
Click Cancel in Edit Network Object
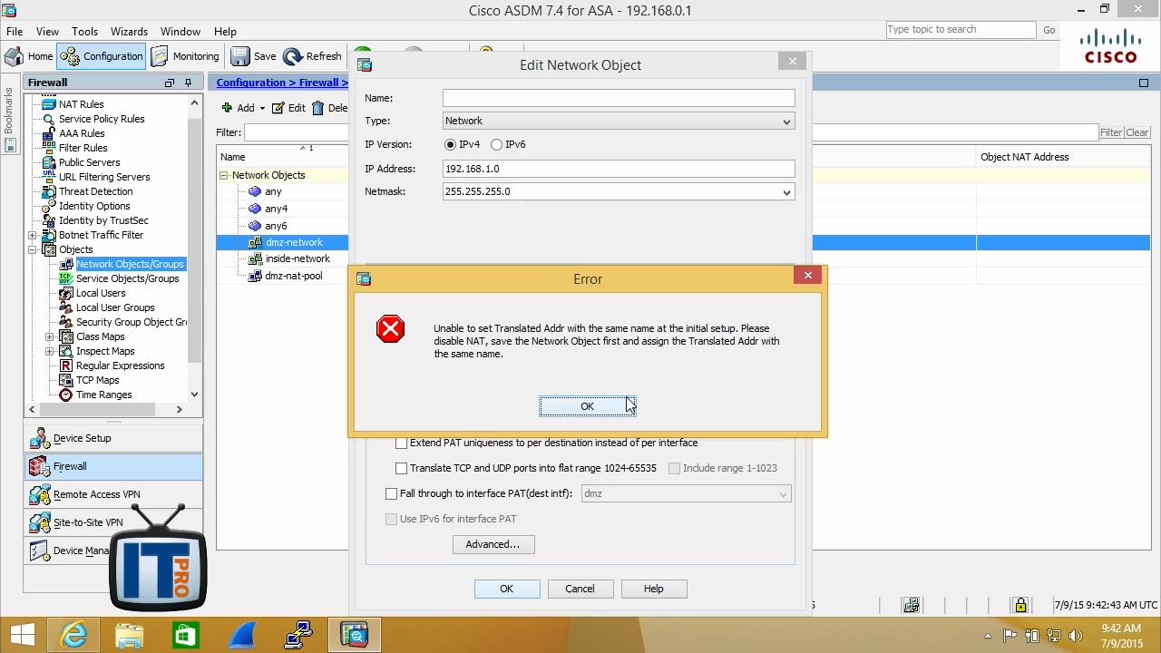click(580, 589)
